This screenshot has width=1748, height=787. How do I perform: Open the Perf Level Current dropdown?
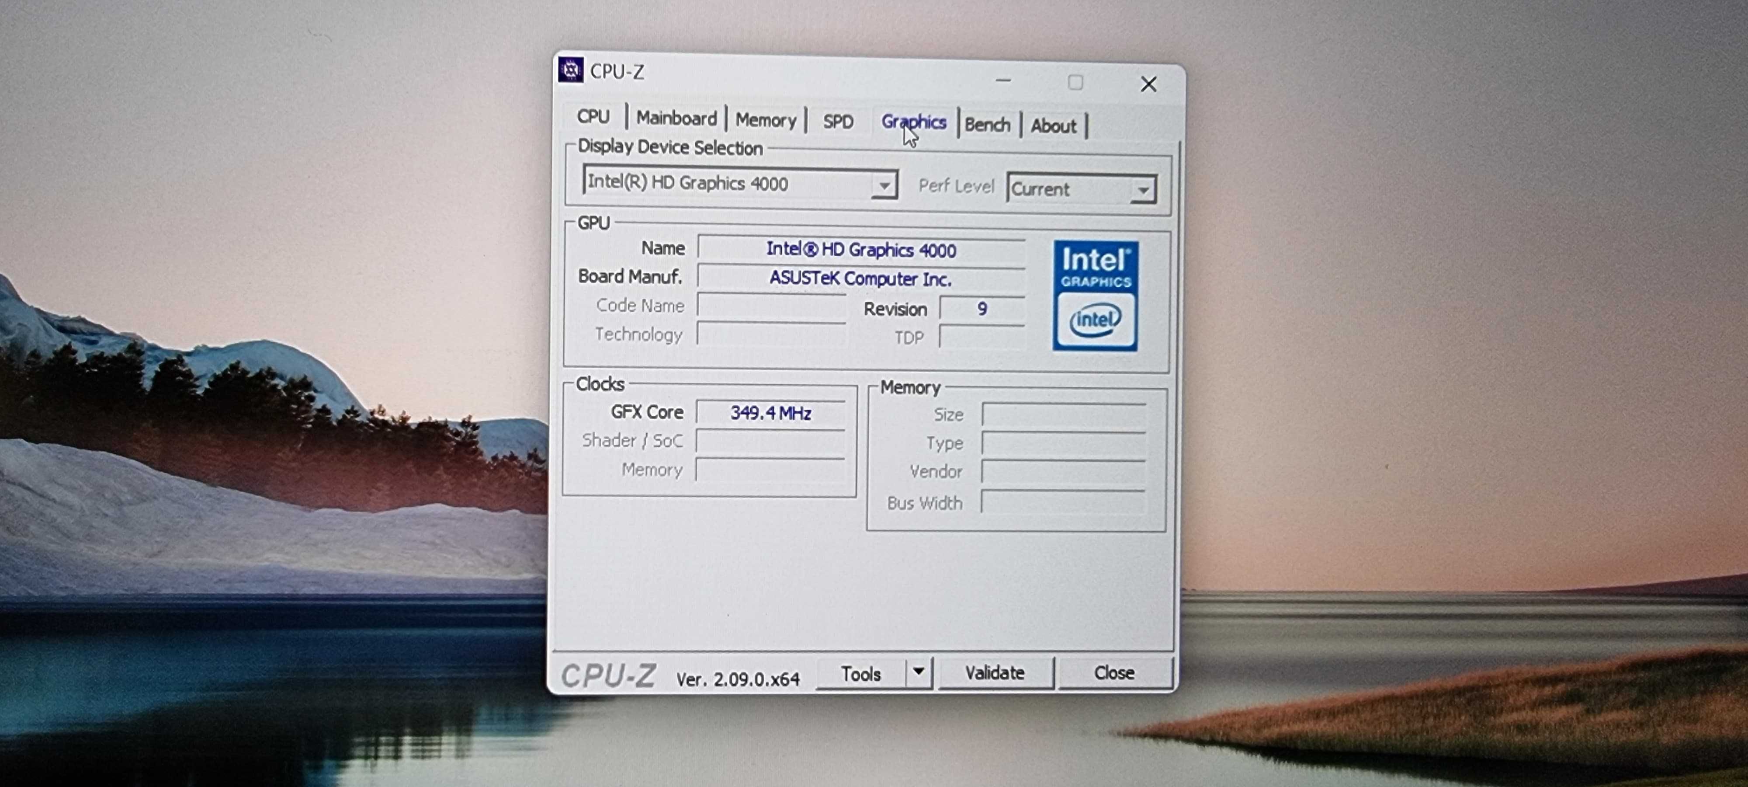click(x=1143, y=190)
